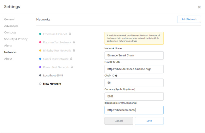Click lock icon beside Ropsten Test Network
The image size is (205, 133).
pyautogui.click(x=74, y=42)
